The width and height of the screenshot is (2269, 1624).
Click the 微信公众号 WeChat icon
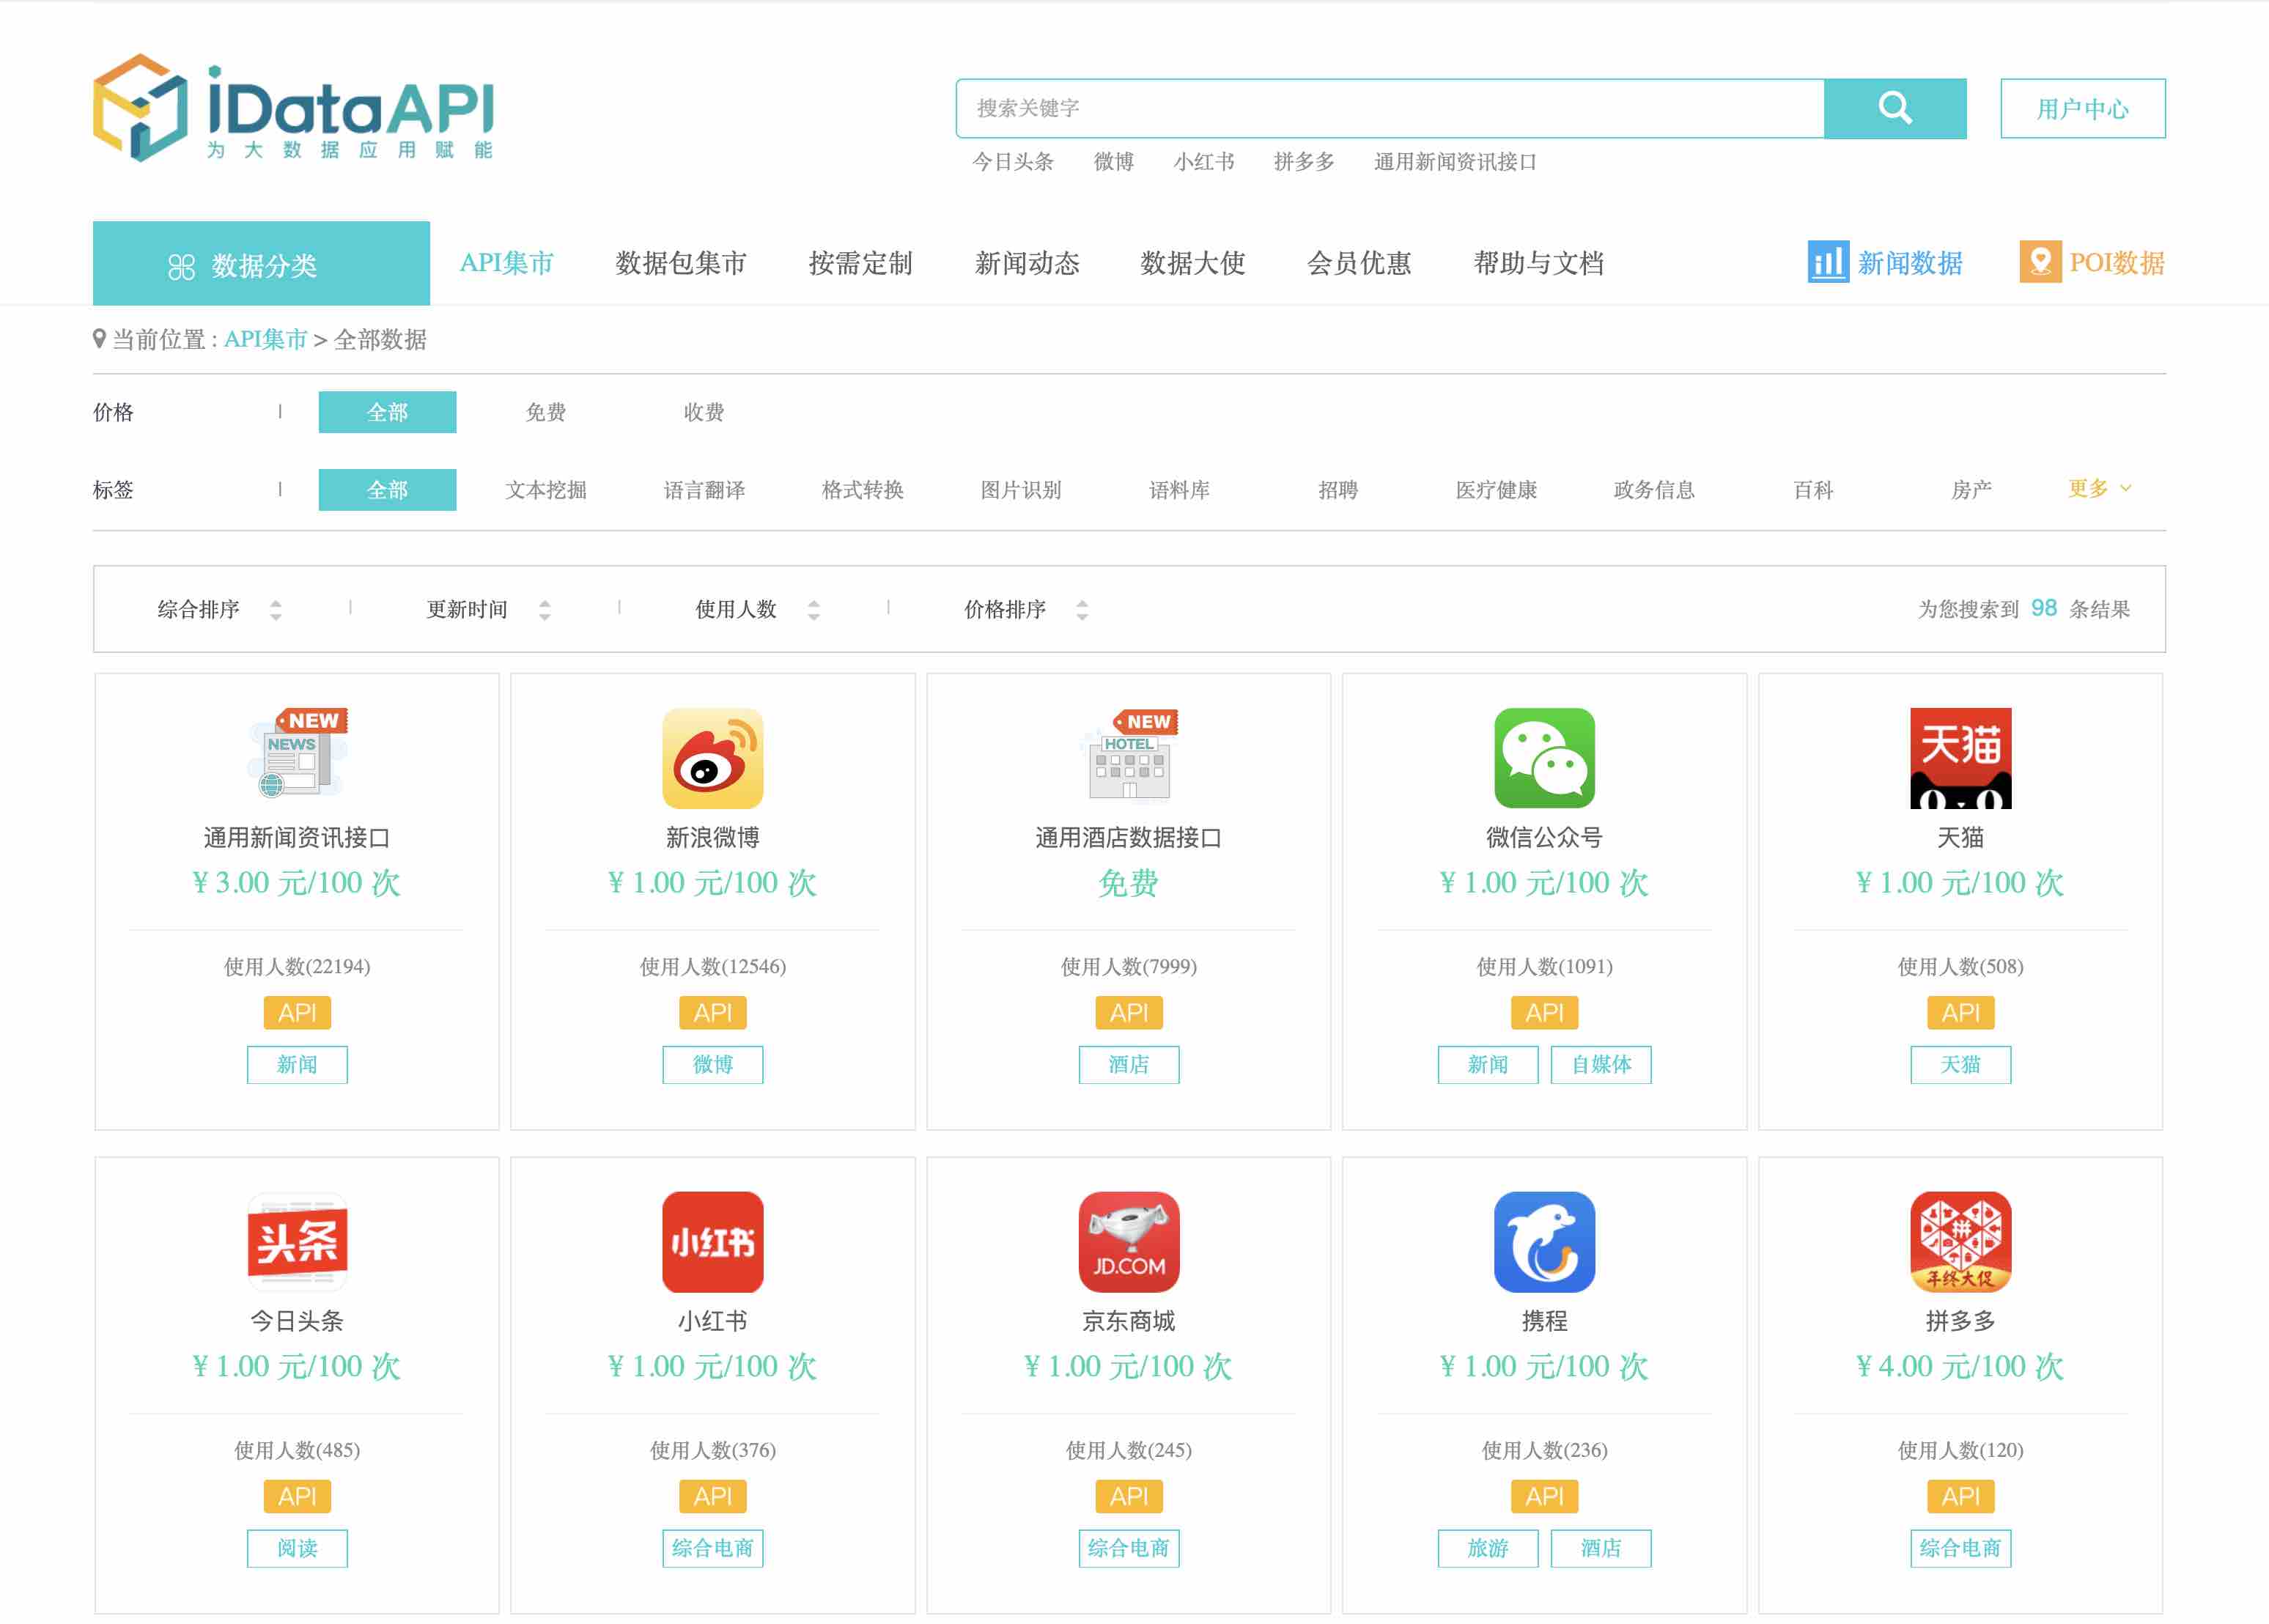(x=1544, y=758)
